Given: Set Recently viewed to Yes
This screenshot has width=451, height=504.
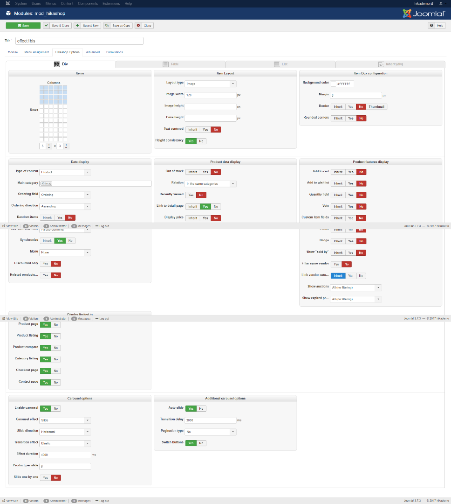Looking at the screenshot, I should click(191, 195).
